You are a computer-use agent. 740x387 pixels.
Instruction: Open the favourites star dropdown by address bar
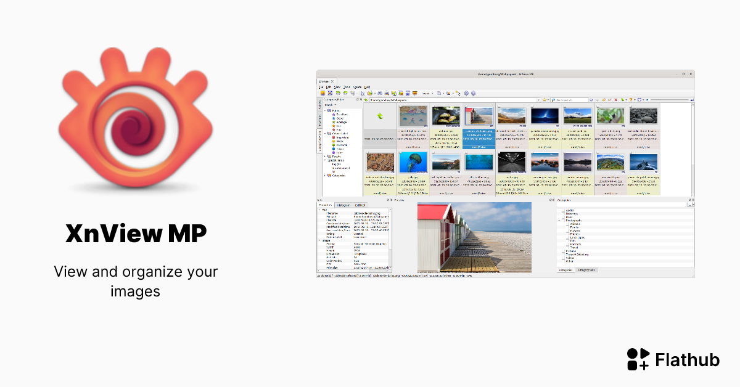point(545,100)
